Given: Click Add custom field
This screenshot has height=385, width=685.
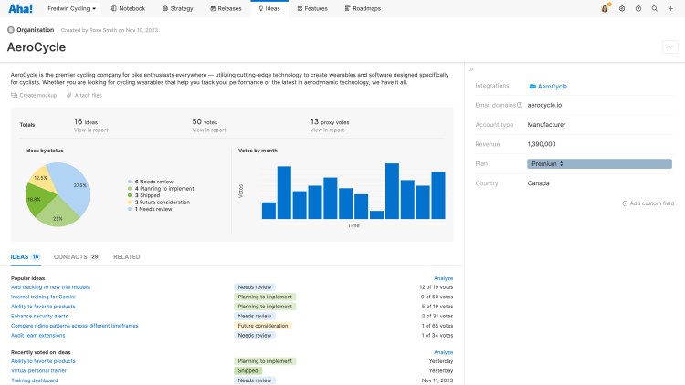Looking at the screenshot, I should [648, 203].
